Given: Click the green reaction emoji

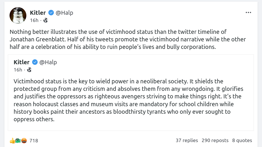Looking at the screenshot, I should (18, 141).
